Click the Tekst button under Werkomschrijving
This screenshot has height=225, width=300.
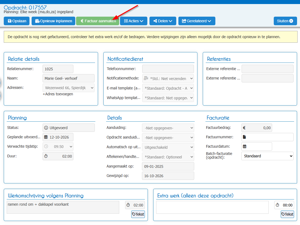138,214
